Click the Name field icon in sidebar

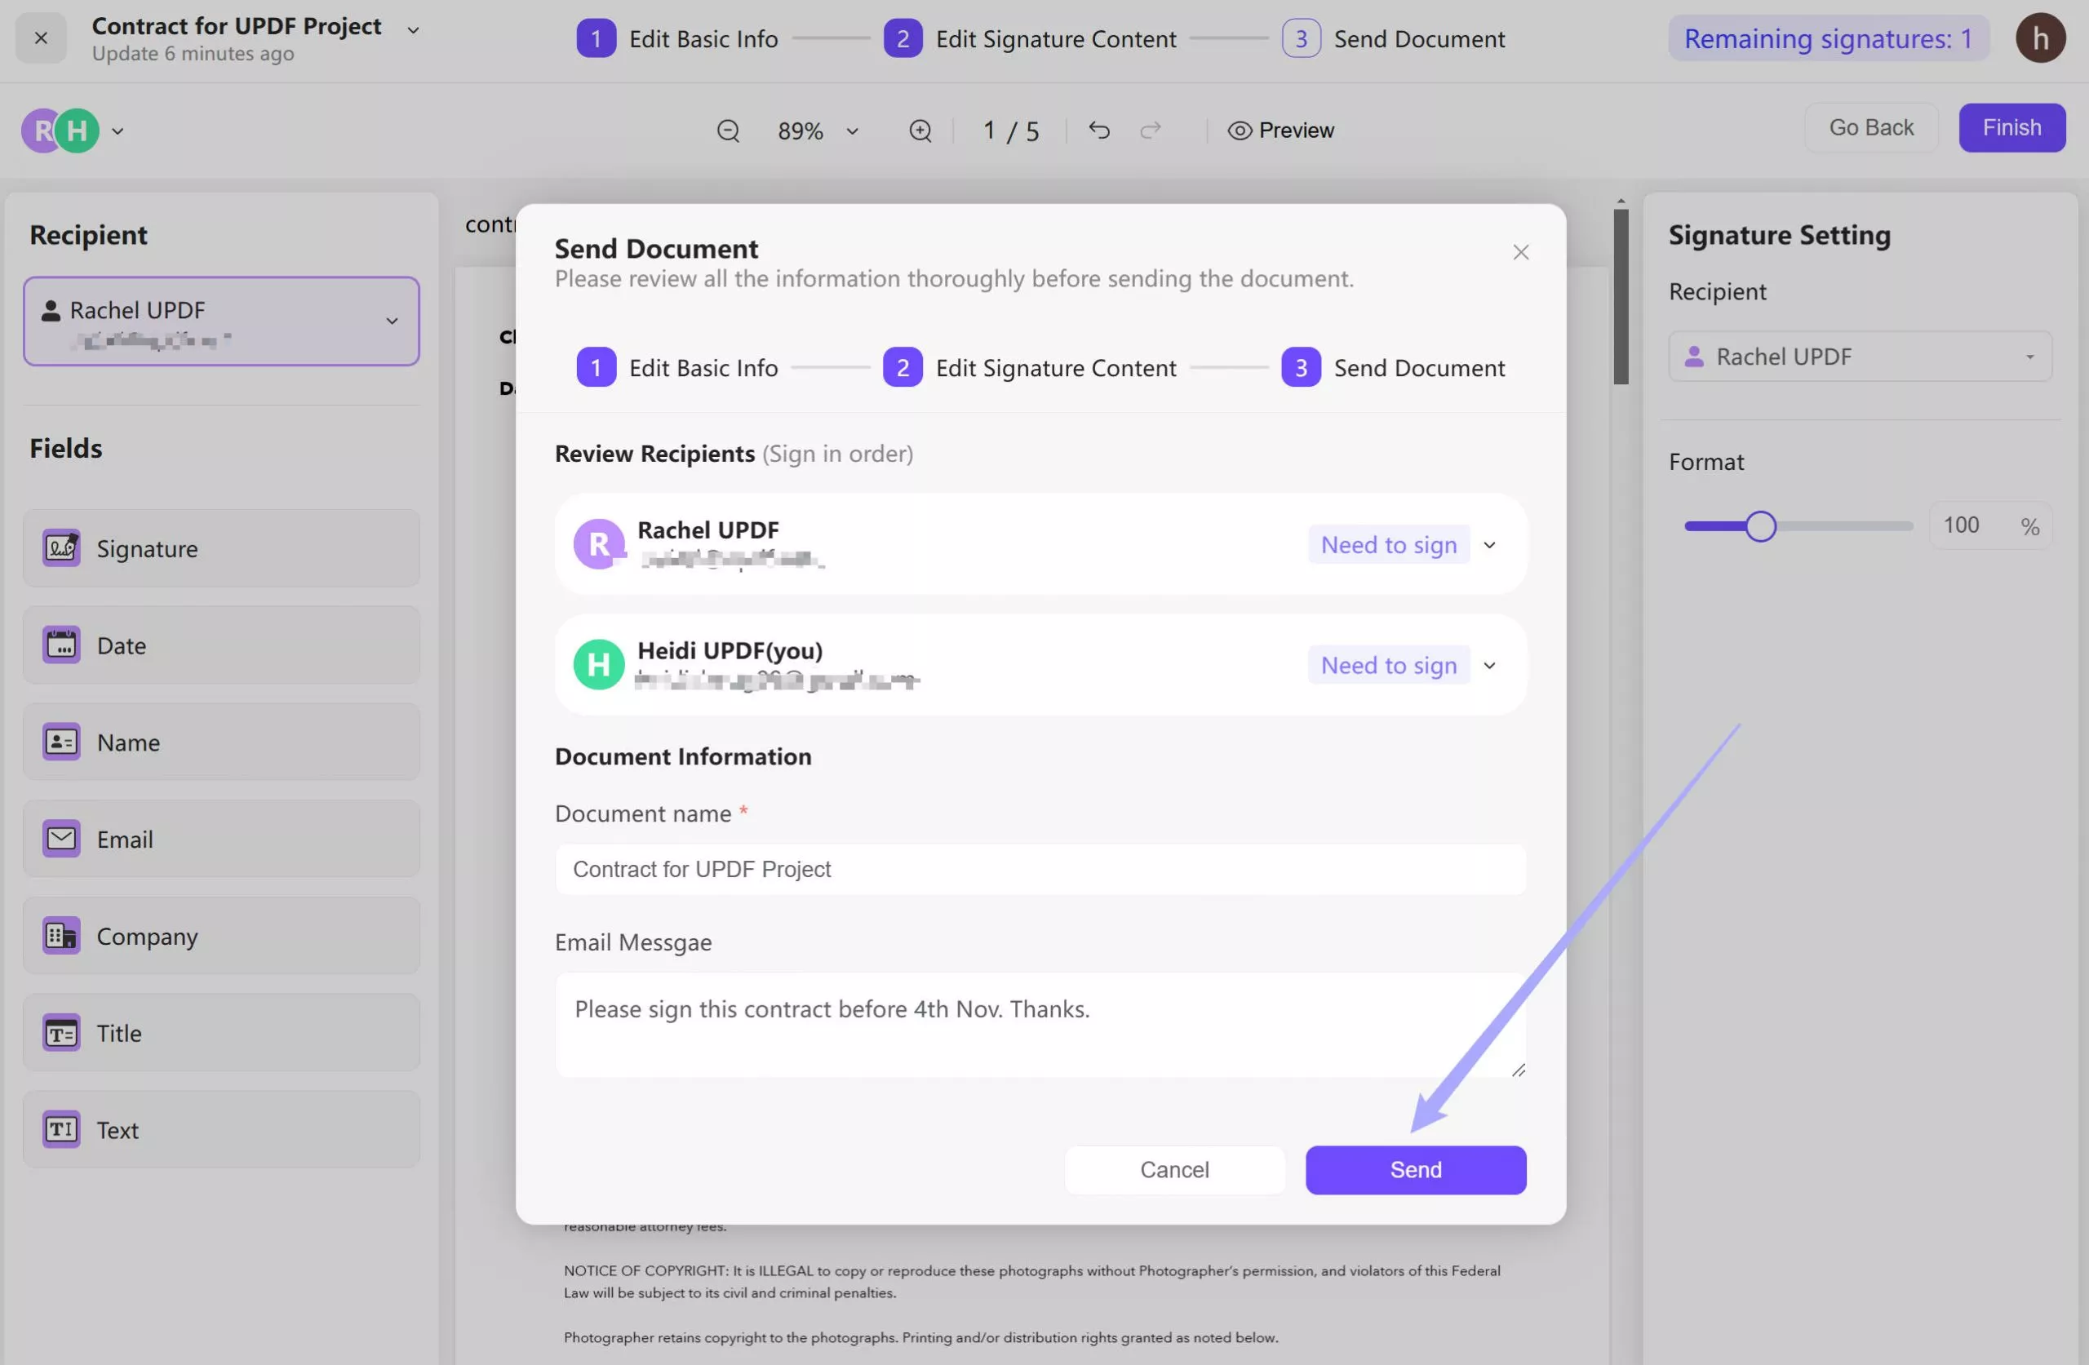click(61, 740)
